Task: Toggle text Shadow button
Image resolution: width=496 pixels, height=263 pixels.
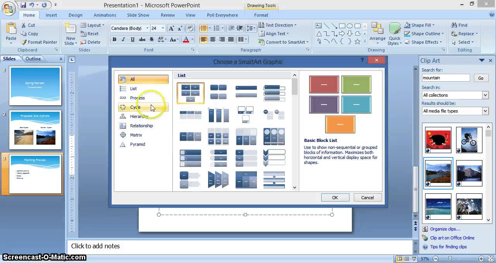Action: click(152, 39)
